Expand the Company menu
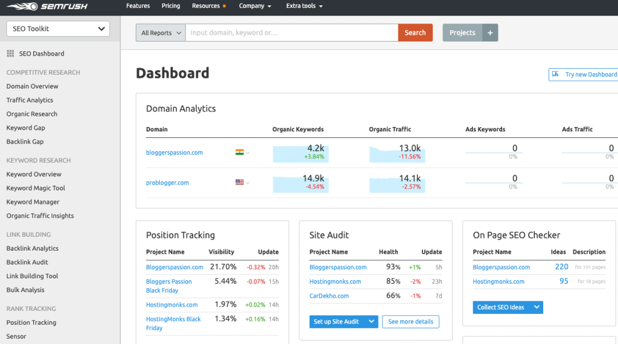The image size is (618, 344). [255, 6]
